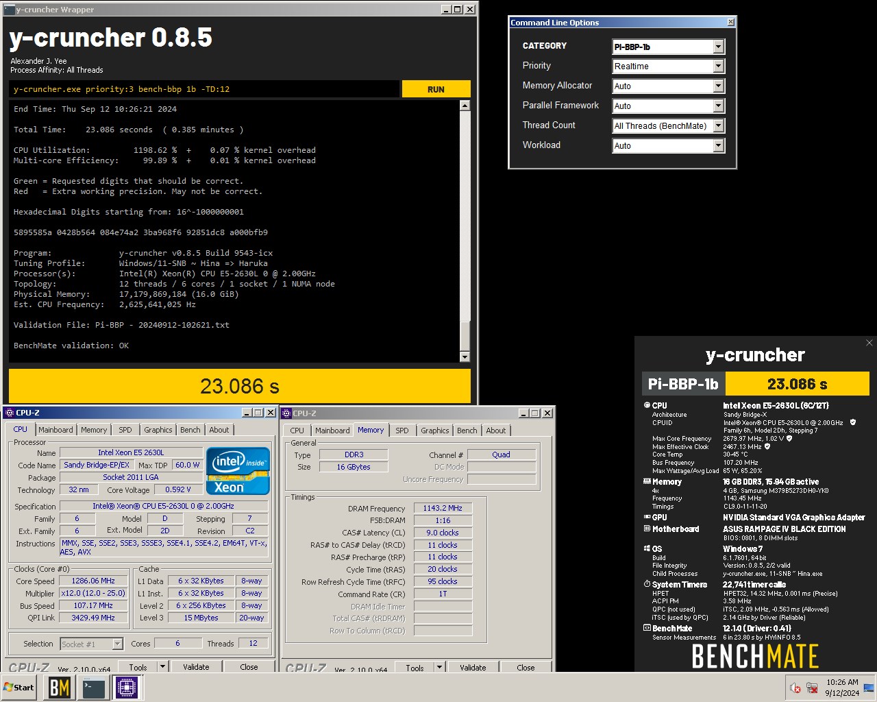This screenshot has height=702, width=877.
Task: Click the y-cruncher Wrapper title bar icon
Action: [x=10, y=9]
